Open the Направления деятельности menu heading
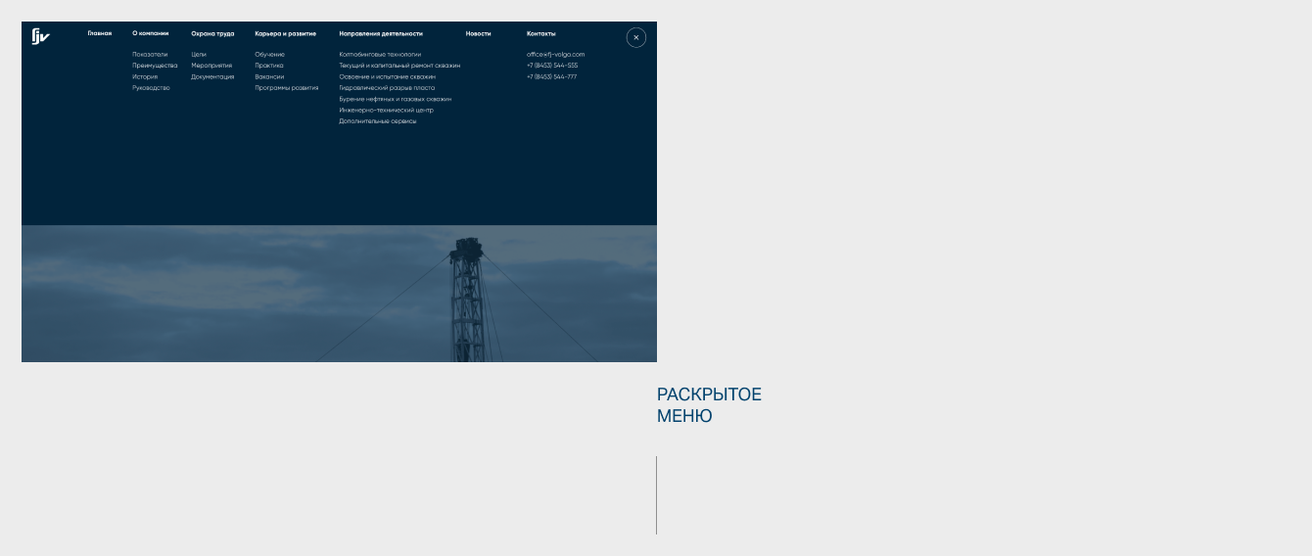The width and height of the screenshot is (1312, 556). pyautogui.click(x=381, y=33)
